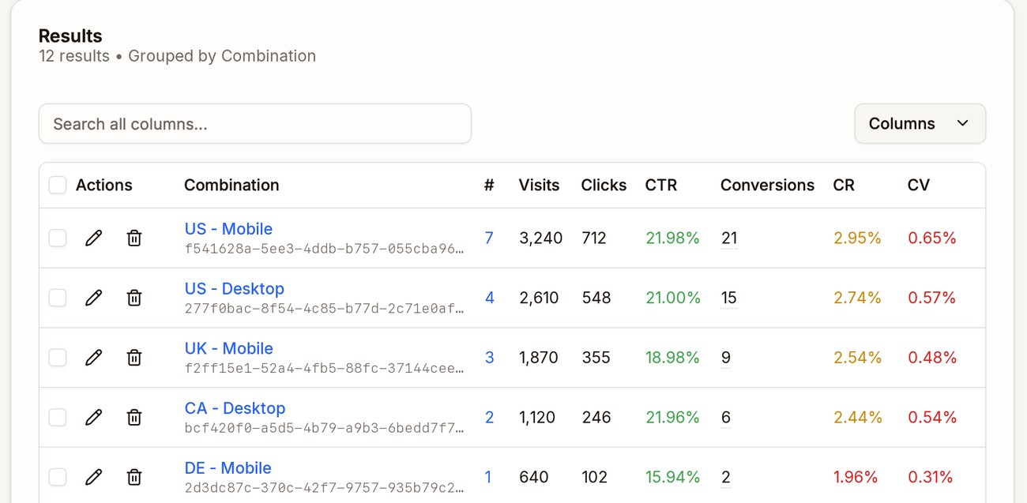Sort by the Conversions column header
The image size is (1027, 503).
[767, 185]
